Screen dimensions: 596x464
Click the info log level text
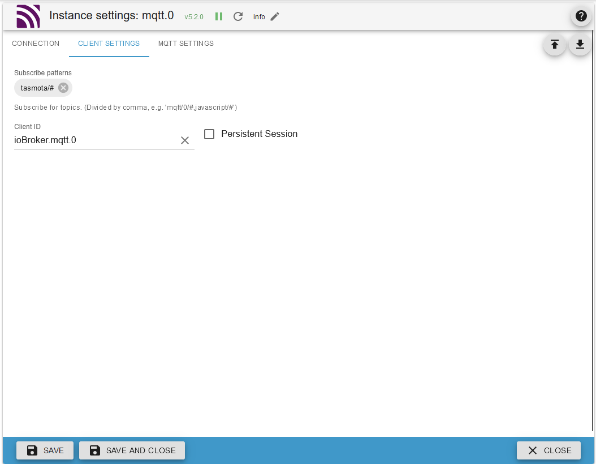(259, 17)
